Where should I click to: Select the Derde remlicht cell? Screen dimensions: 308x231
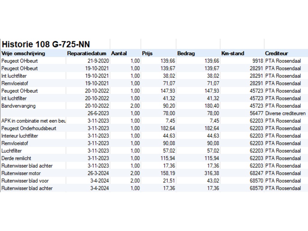(16, 158)
